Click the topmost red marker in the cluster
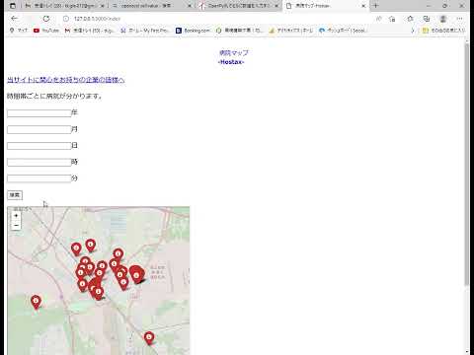The image size is (474, 355). click(x=91, y=246)
